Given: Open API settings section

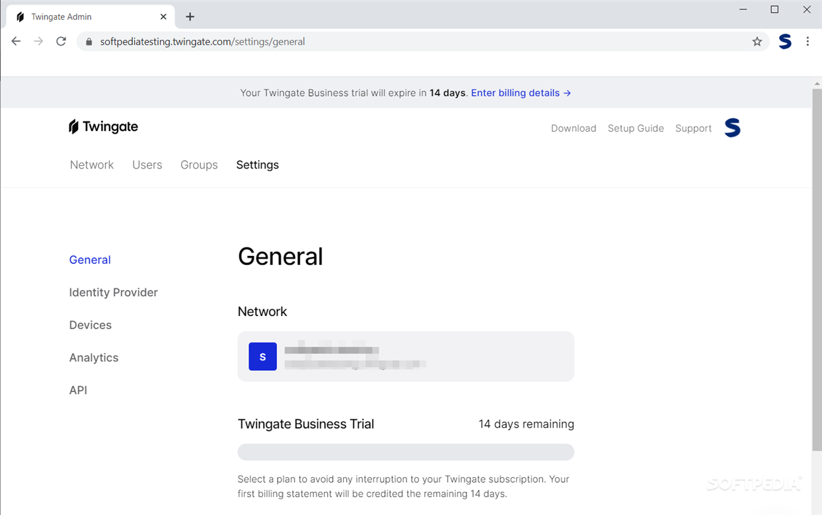Looking at the screenshot, I should (78, 390).
